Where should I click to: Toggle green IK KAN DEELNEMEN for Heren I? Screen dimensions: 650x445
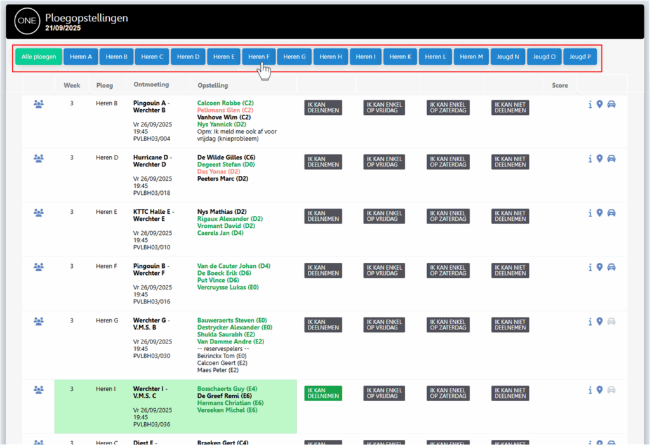click(x=323, y=393)
